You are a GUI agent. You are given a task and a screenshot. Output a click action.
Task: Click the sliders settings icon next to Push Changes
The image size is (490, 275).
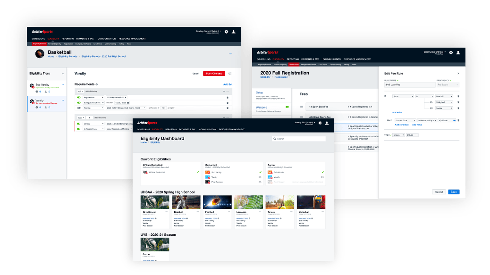tap(230, 74)
